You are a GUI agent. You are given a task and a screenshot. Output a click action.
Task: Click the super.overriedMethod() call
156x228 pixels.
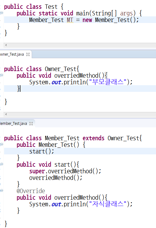[x=65, y=171]
